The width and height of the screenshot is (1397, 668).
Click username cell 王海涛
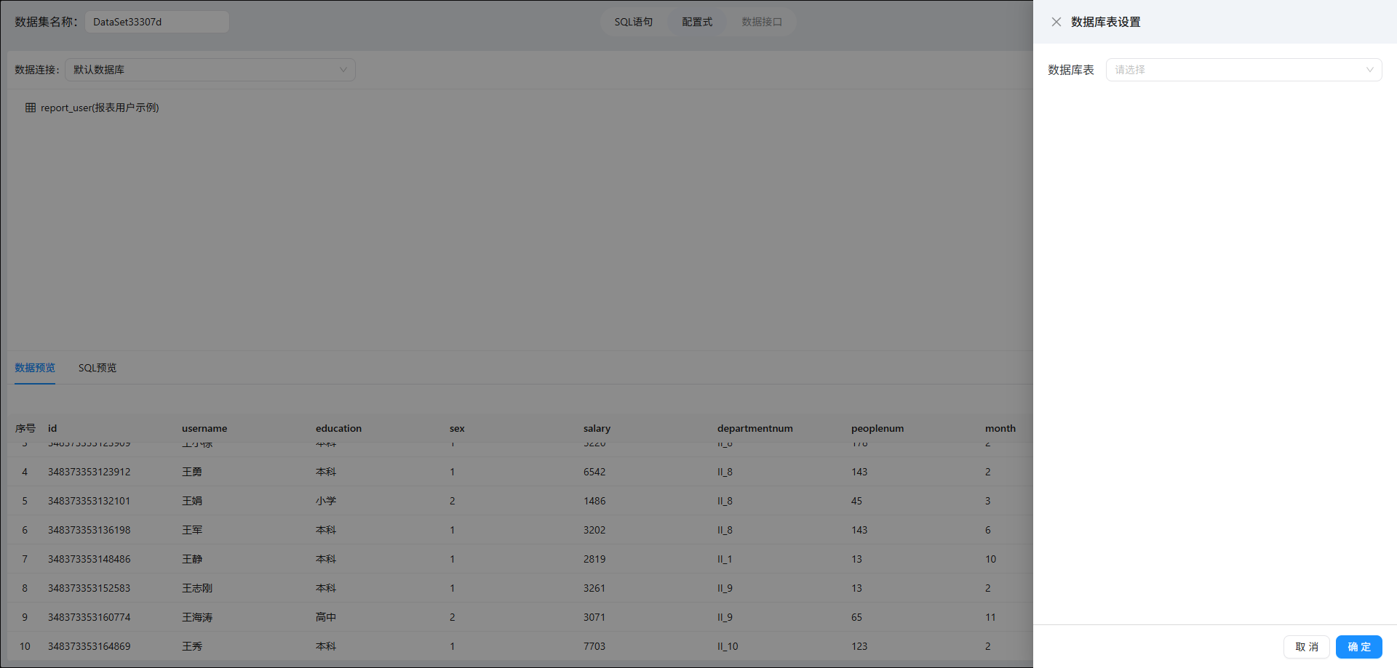coord(197,617)
